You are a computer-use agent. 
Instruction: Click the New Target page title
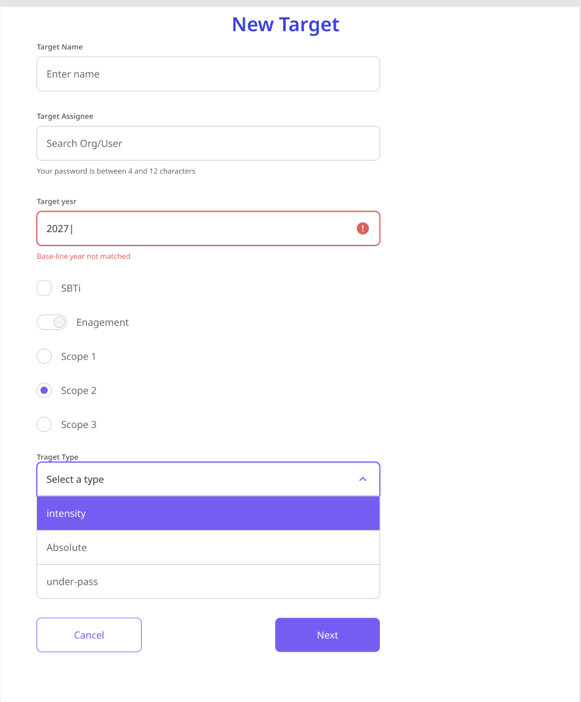click(285, 25)
